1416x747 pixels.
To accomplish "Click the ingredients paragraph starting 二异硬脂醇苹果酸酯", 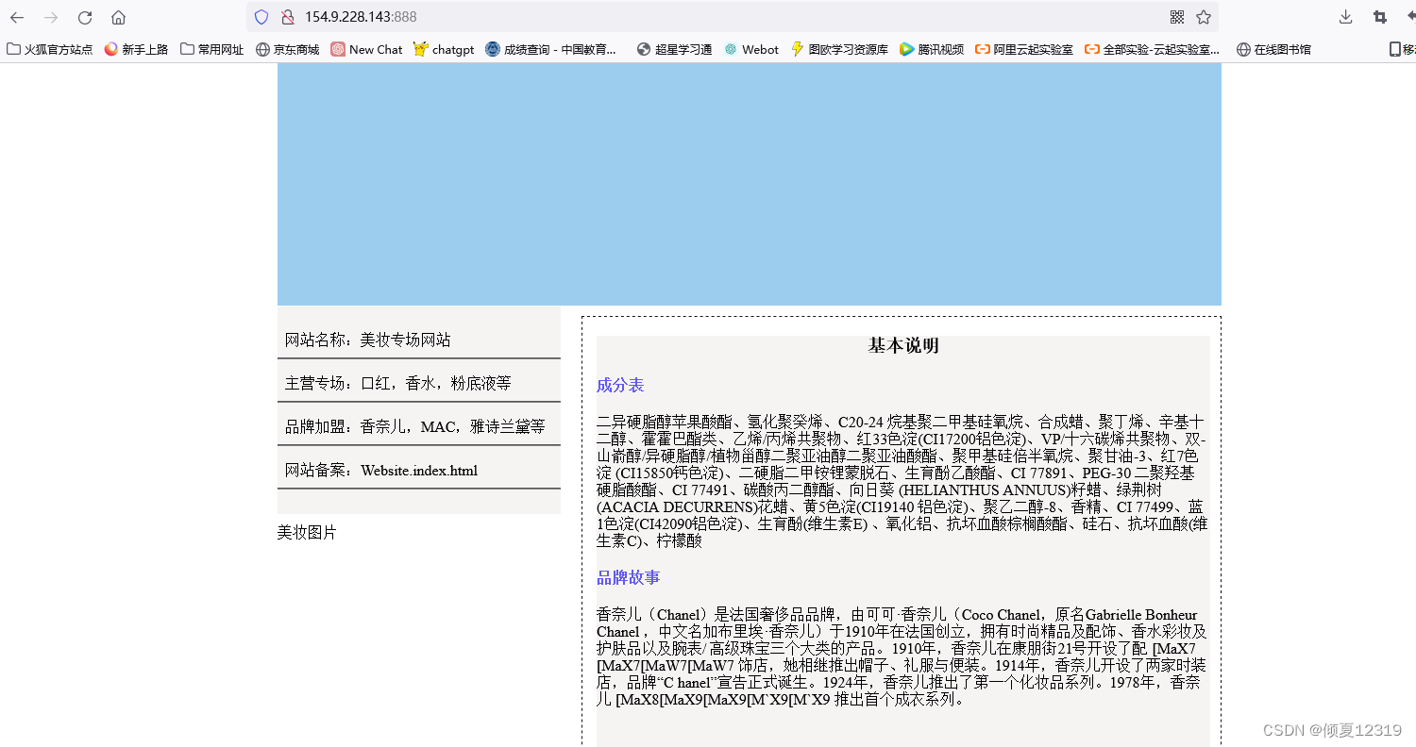I will tap(902, 481).
